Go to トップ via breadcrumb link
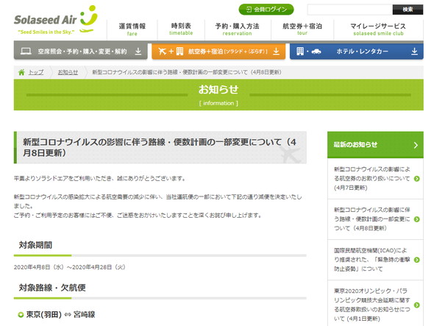The image size is (434, 326). (x=36, y=72)
